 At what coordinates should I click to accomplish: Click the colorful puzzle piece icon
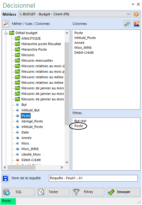coord(136,24)
